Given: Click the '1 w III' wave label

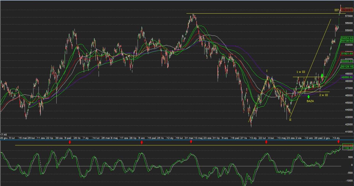Looking at the screenshot, I should click(x=301, y=72).
